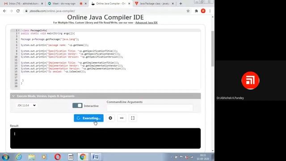Close the Meet tab
286x161 pixels.
(85, 4)
